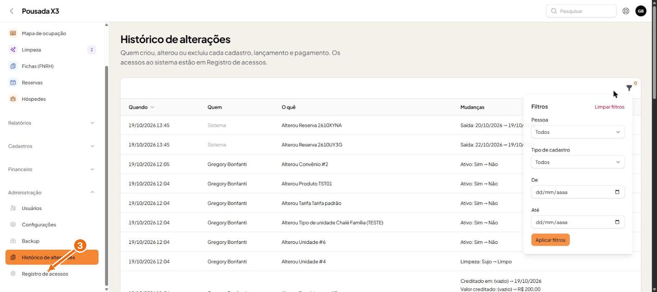657x292 pixels.
Task: Click the Limpar filtros link
Action: [x=609, y=107]
